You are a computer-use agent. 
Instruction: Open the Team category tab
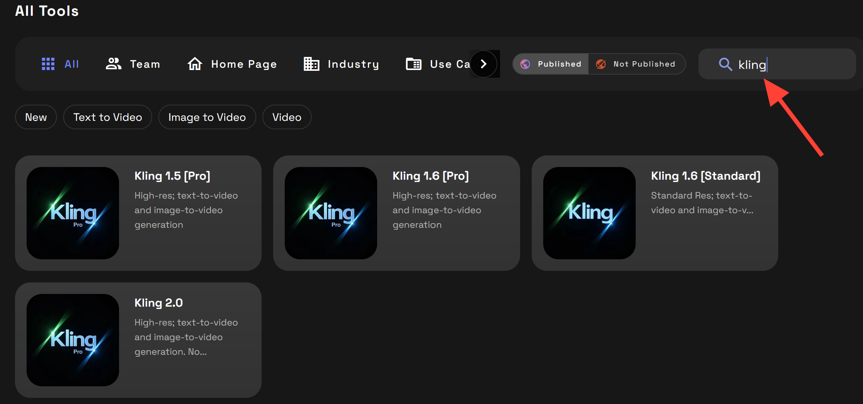(133, 64)
